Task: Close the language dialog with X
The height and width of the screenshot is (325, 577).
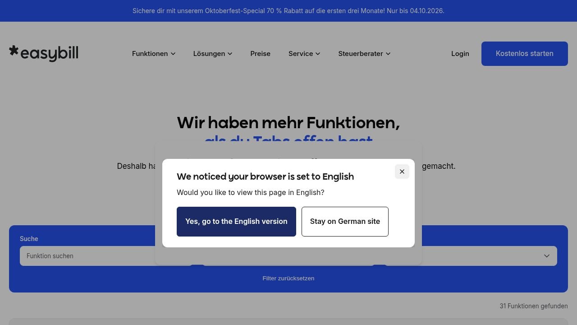Action: [x=402, y=172]
